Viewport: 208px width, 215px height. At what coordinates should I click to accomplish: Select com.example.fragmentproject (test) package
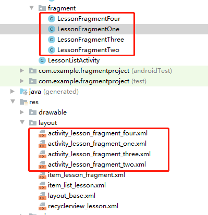pos(92,81)
